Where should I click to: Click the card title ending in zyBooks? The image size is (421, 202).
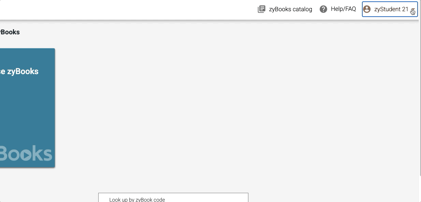19,71
